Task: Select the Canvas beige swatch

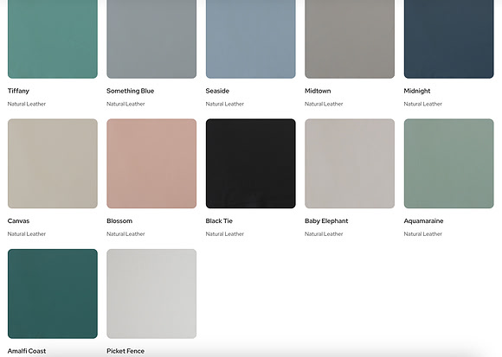Action: tap(53, 163)
